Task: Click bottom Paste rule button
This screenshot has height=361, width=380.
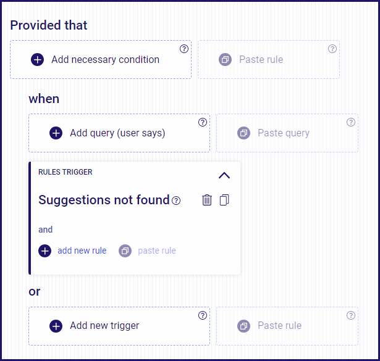Action: [287, 326]
